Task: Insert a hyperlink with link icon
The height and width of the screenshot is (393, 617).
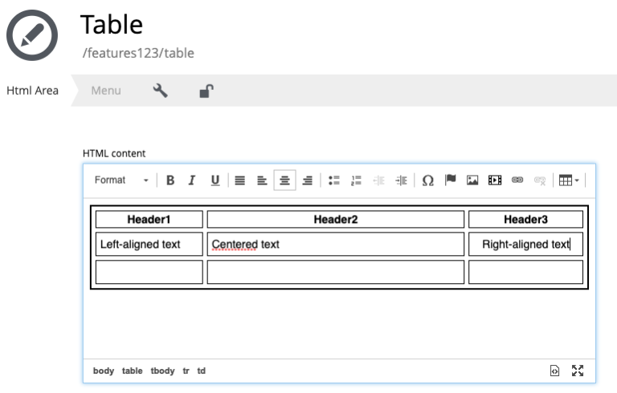Action: pos(517,180)
